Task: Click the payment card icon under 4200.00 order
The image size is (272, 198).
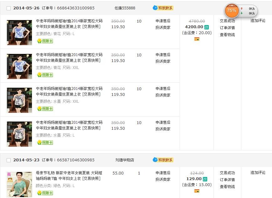Action: 197,39
